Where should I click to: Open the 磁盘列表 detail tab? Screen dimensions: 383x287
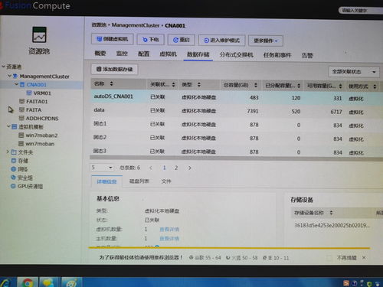139,181
